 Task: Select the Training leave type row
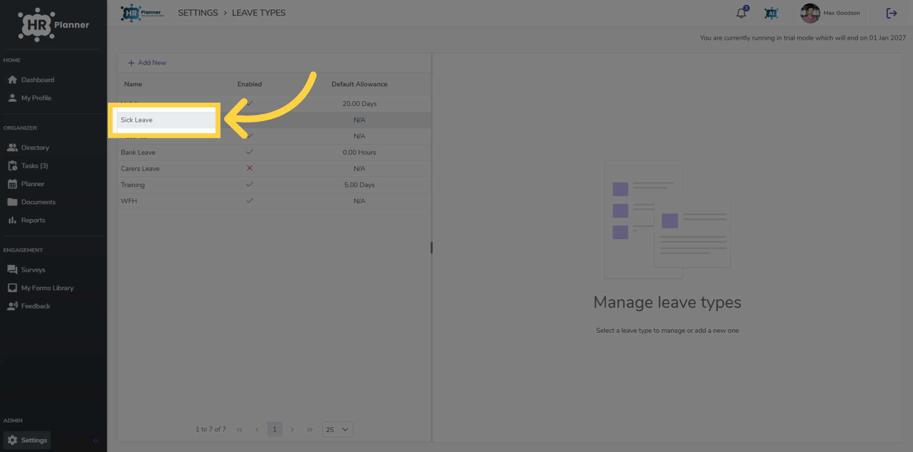274,185
